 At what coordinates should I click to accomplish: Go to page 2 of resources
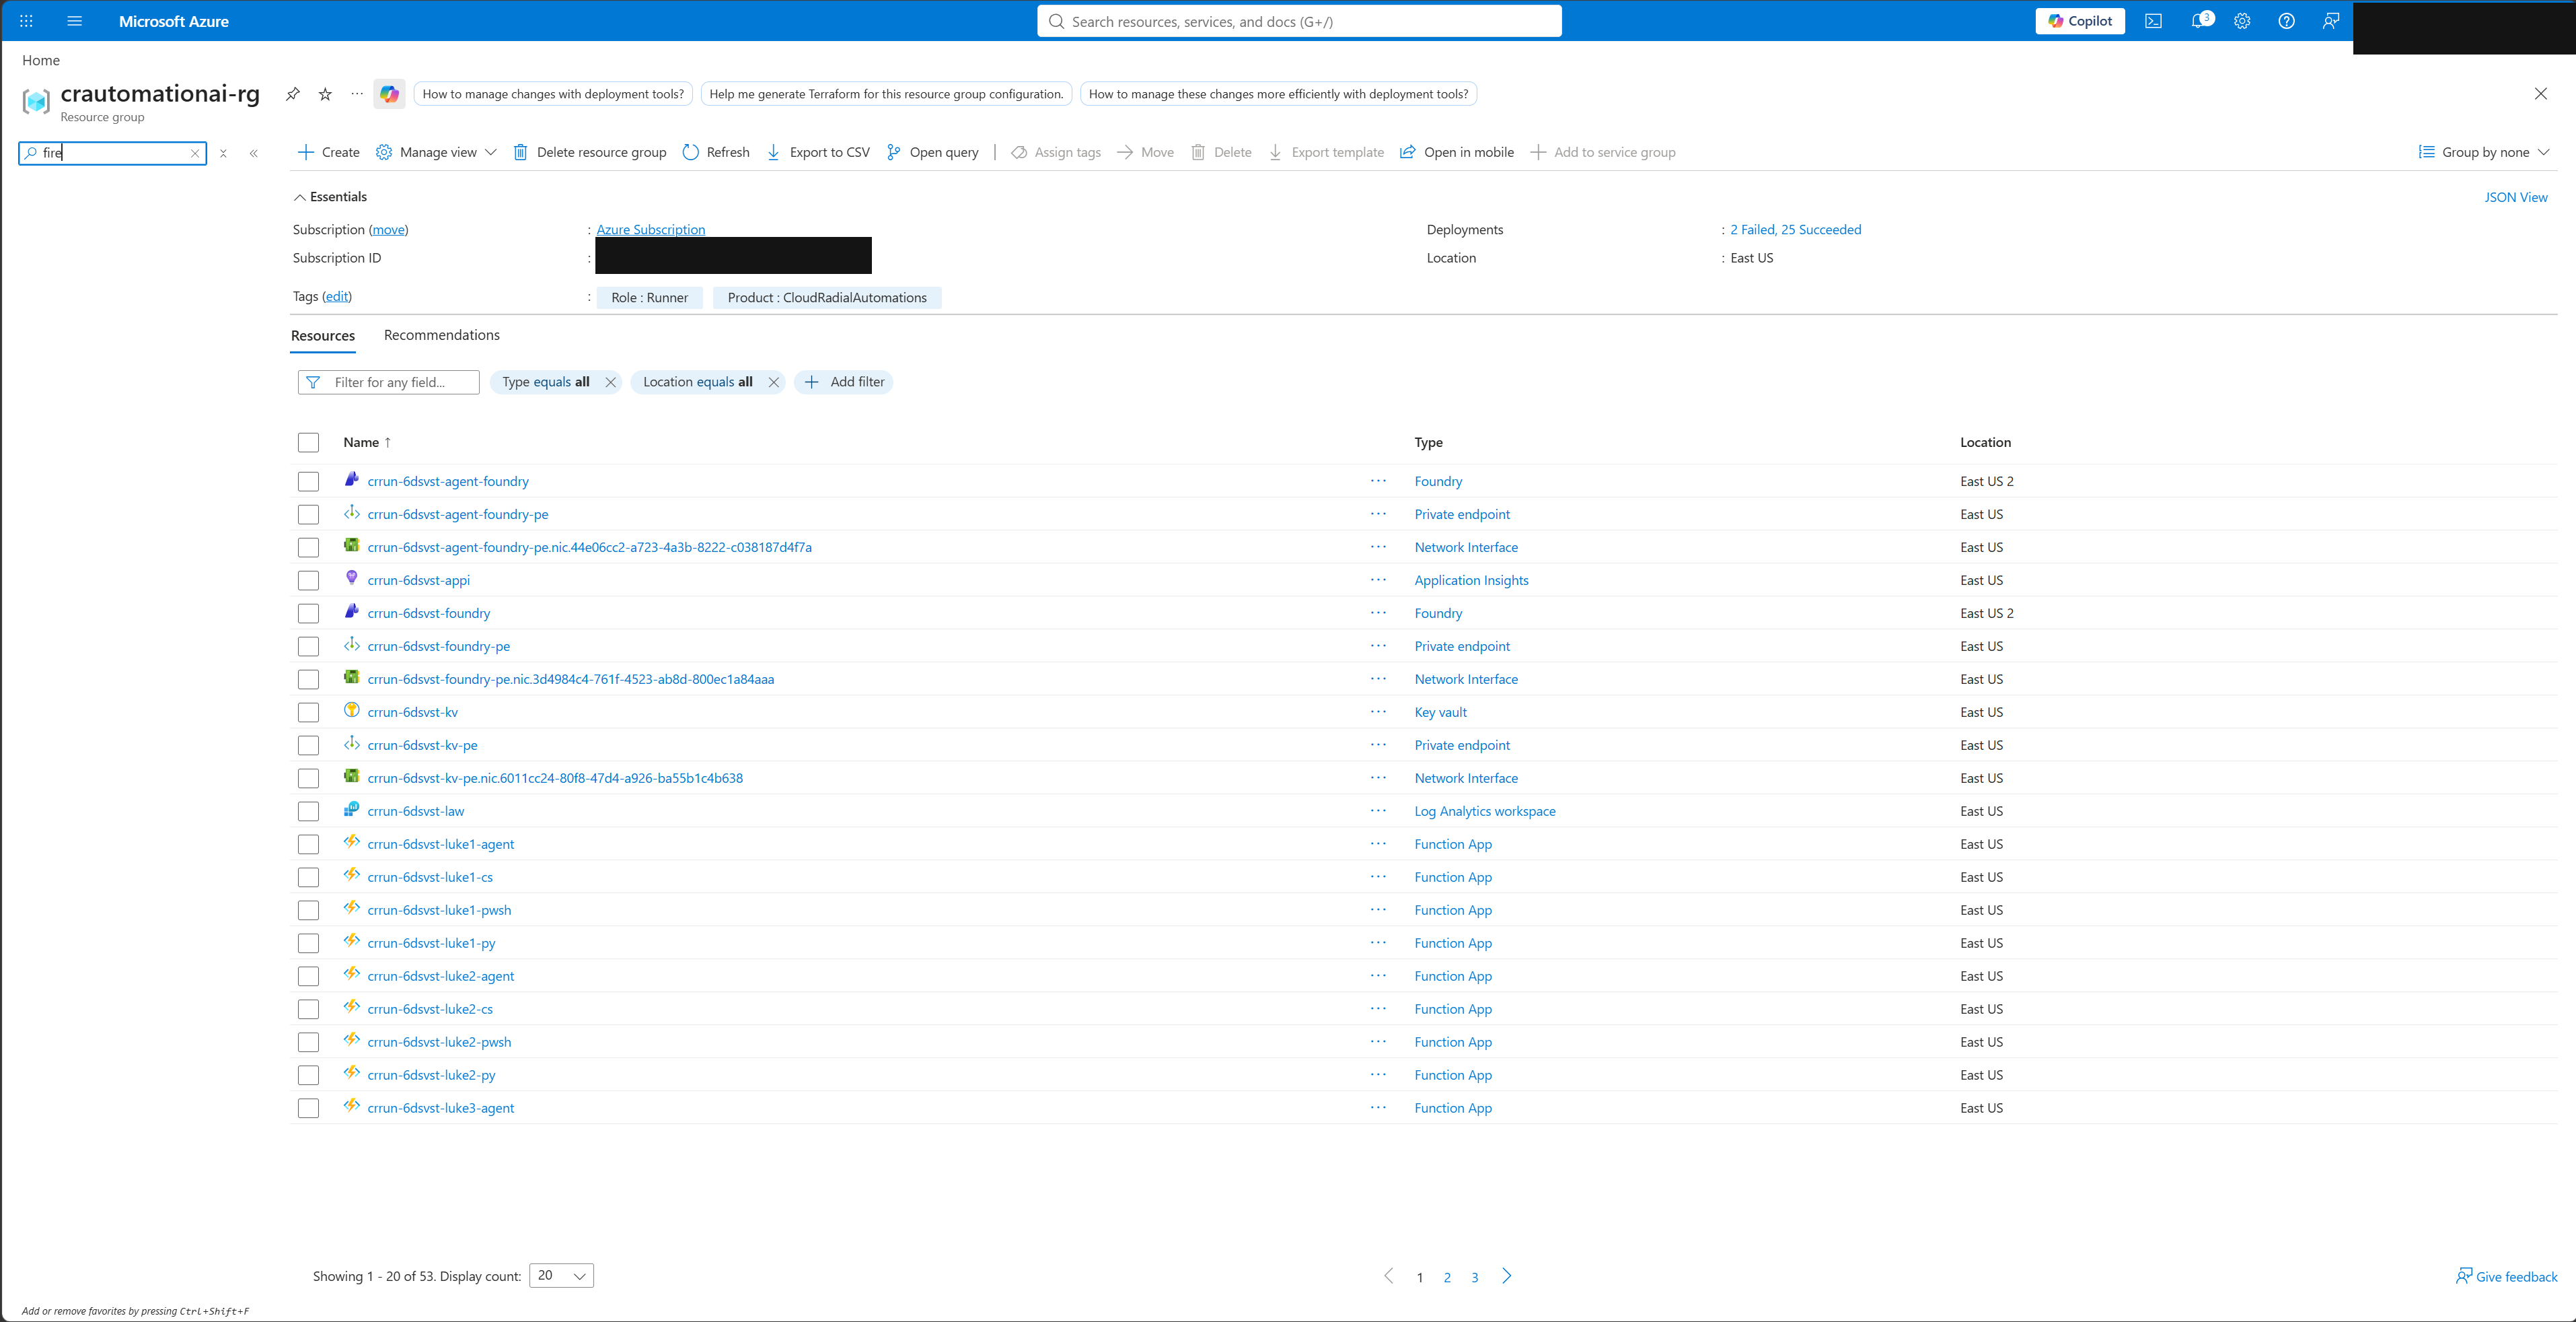(x=1447, y=1277)
